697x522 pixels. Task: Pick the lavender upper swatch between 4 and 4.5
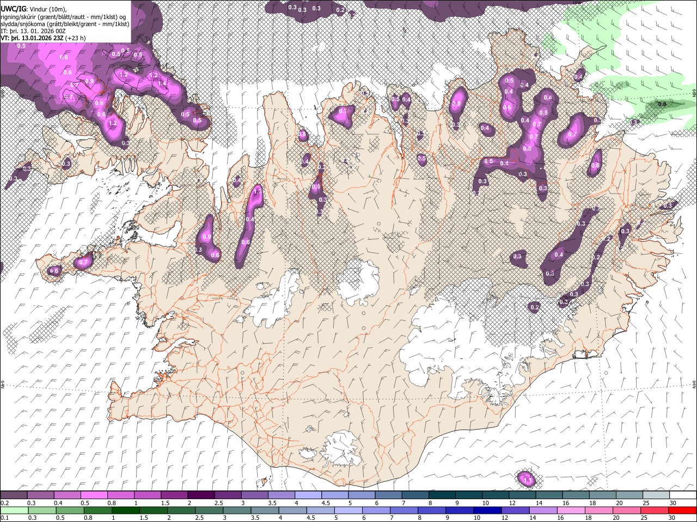[308, 495]
